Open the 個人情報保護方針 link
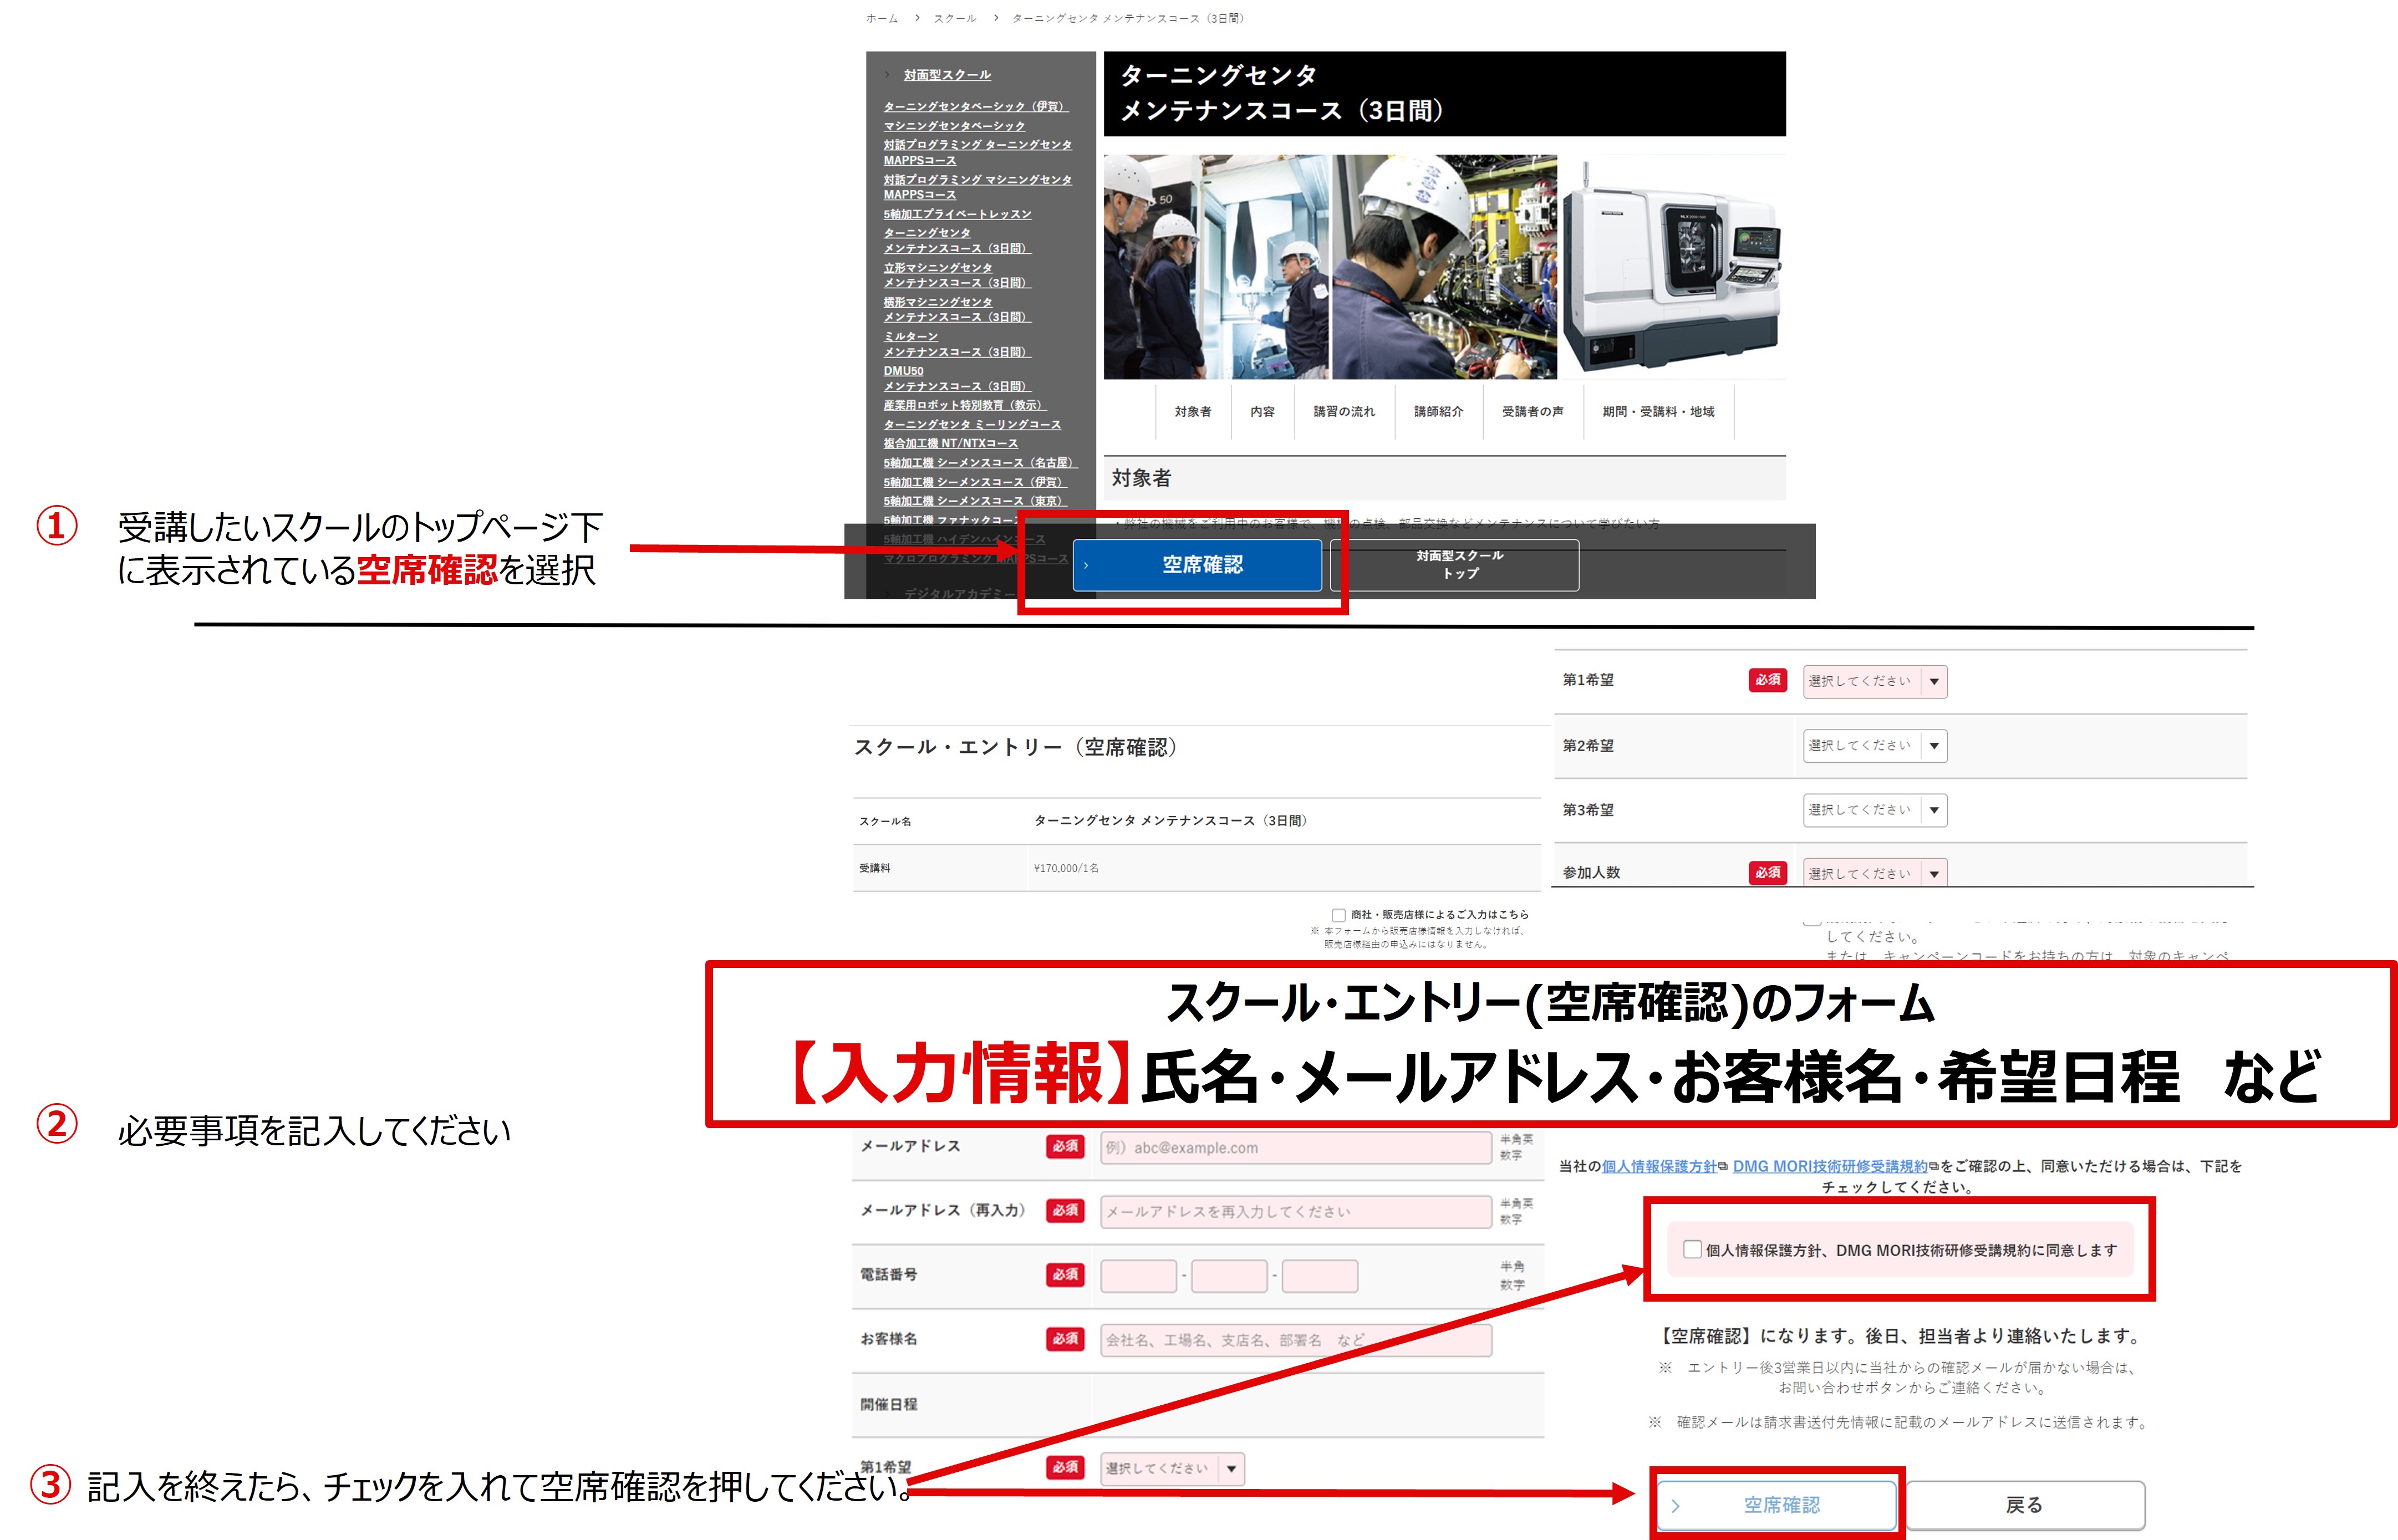The image size is (2398, 1540). point(1660,1166)
